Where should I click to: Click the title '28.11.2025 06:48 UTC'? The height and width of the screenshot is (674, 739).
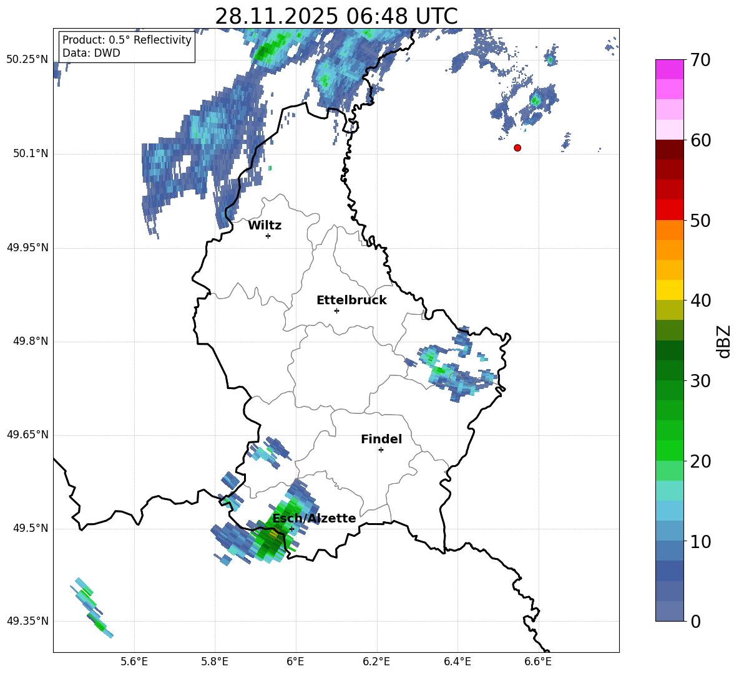(x=336, y=16)
